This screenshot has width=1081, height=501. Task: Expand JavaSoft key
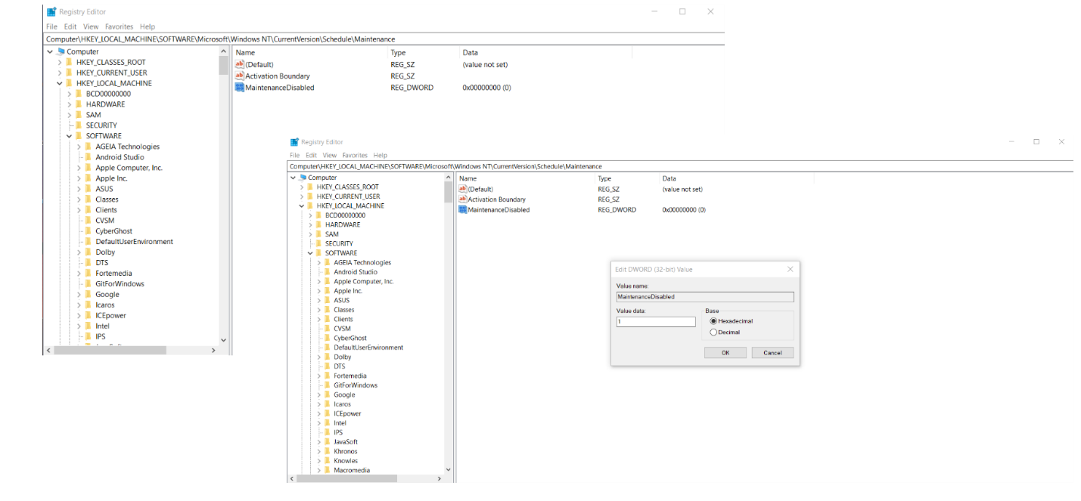pos(318,441)
